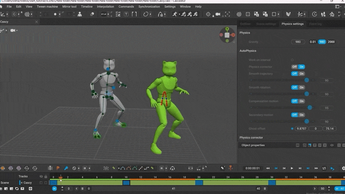Viewport: 345px width, 194px height.
Task: Click the blue key icon above timeline
Action: pyautogui.click(x=66, y=168)
